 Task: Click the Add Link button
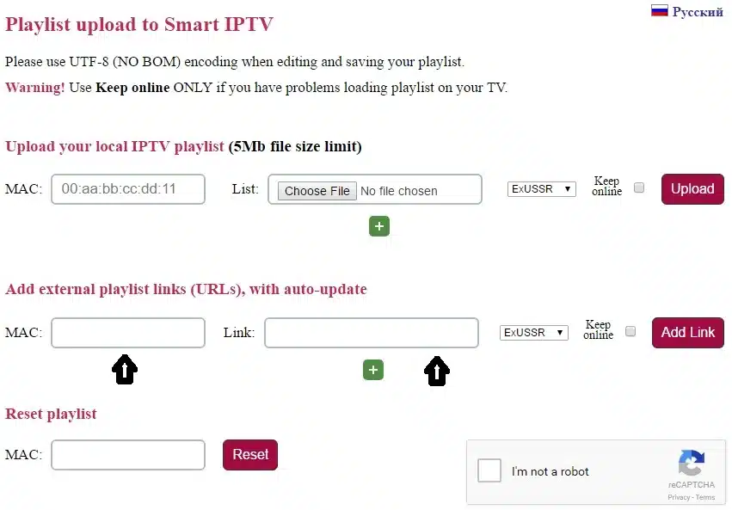point(687,332)
